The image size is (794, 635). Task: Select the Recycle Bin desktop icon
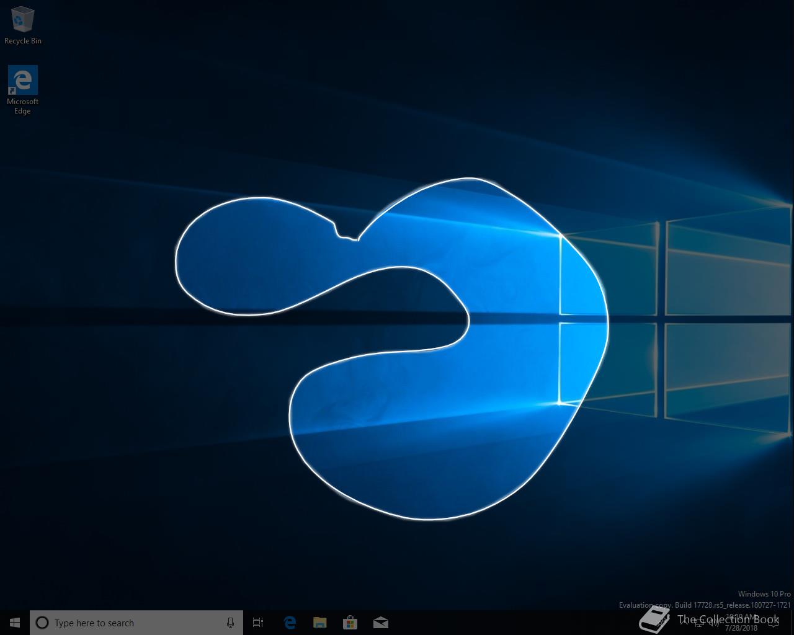coord(22,26)
